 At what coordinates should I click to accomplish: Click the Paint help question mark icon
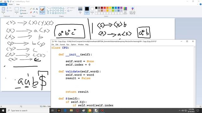[201, 4]
